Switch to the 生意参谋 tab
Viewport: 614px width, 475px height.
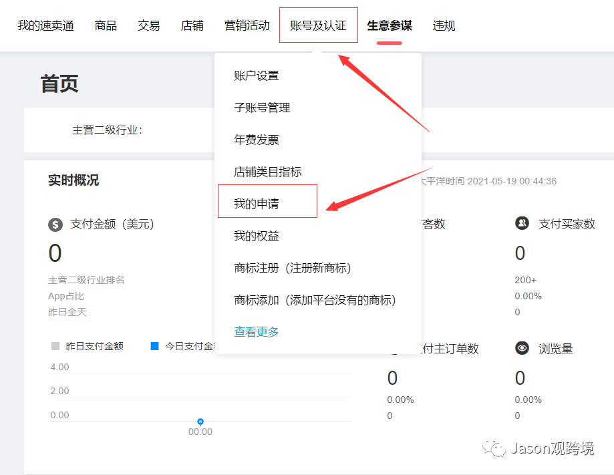click(388, 25)
